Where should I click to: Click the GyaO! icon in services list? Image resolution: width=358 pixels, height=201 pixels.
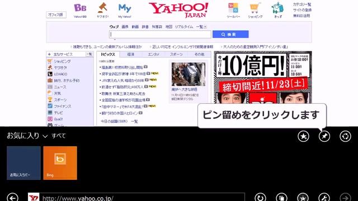[x=50, y=119]
